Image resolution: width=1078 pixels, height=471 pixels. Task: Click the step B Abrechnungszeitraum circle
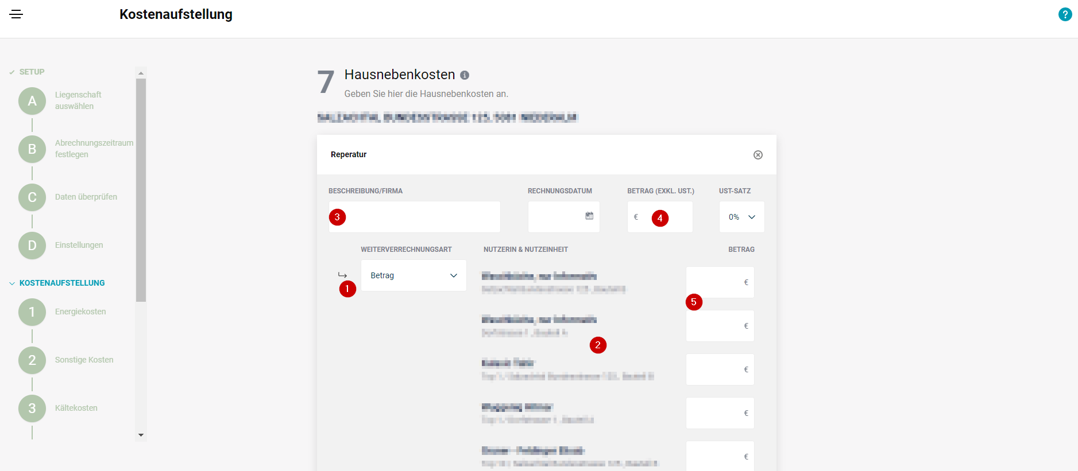(x=32, y=149)
